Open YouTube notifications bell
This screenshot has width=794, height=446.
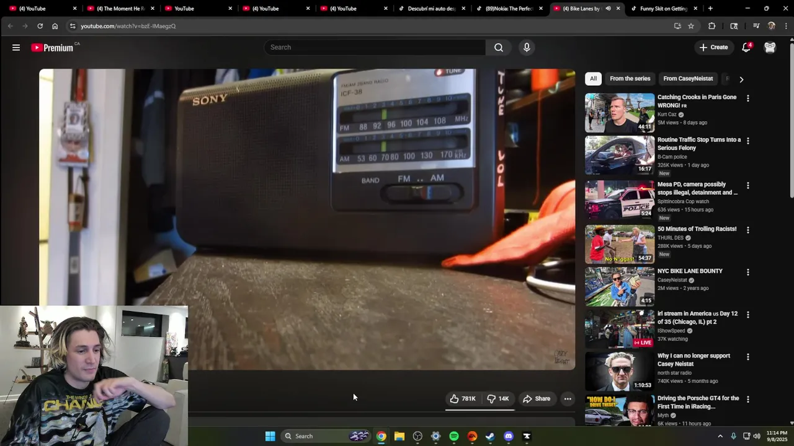pyautogui.click(x=746, y=47)
